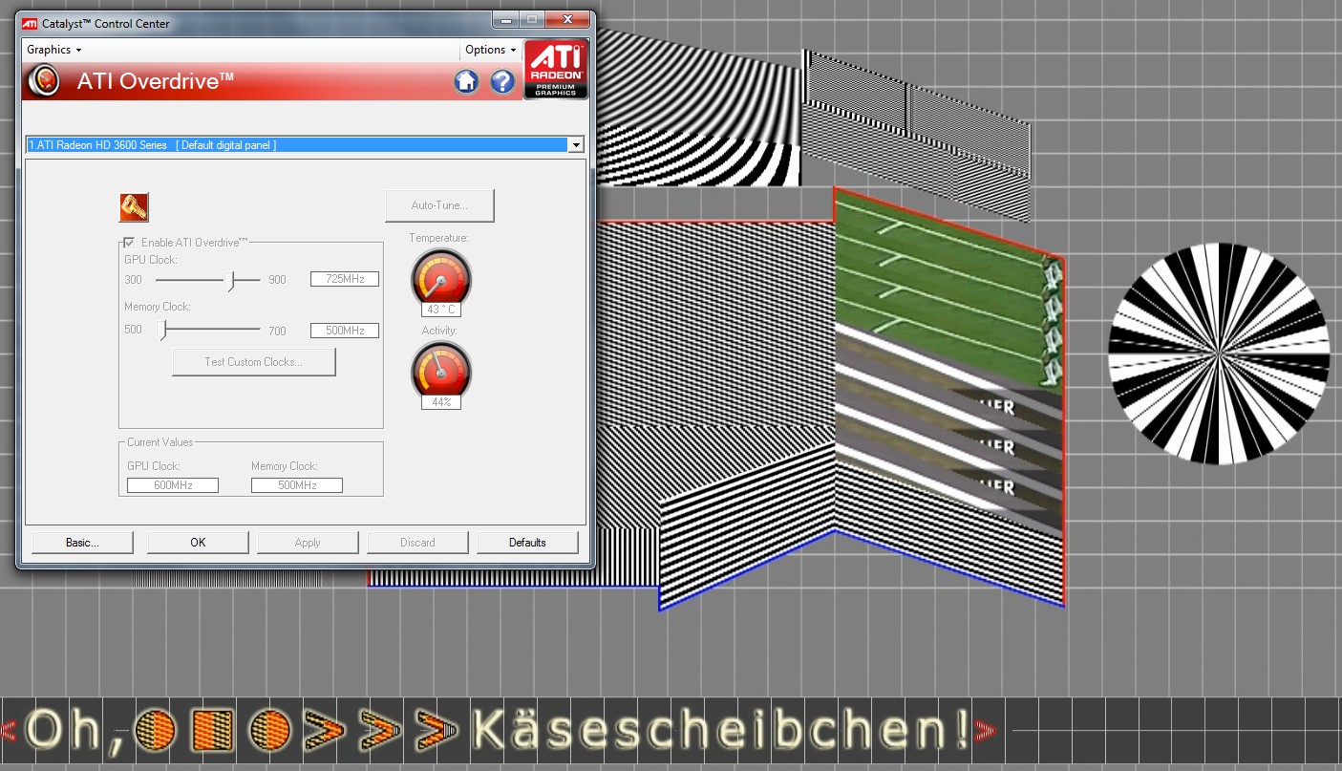Click the Basic button
The image size is (1342, 771).
[83, 543]
